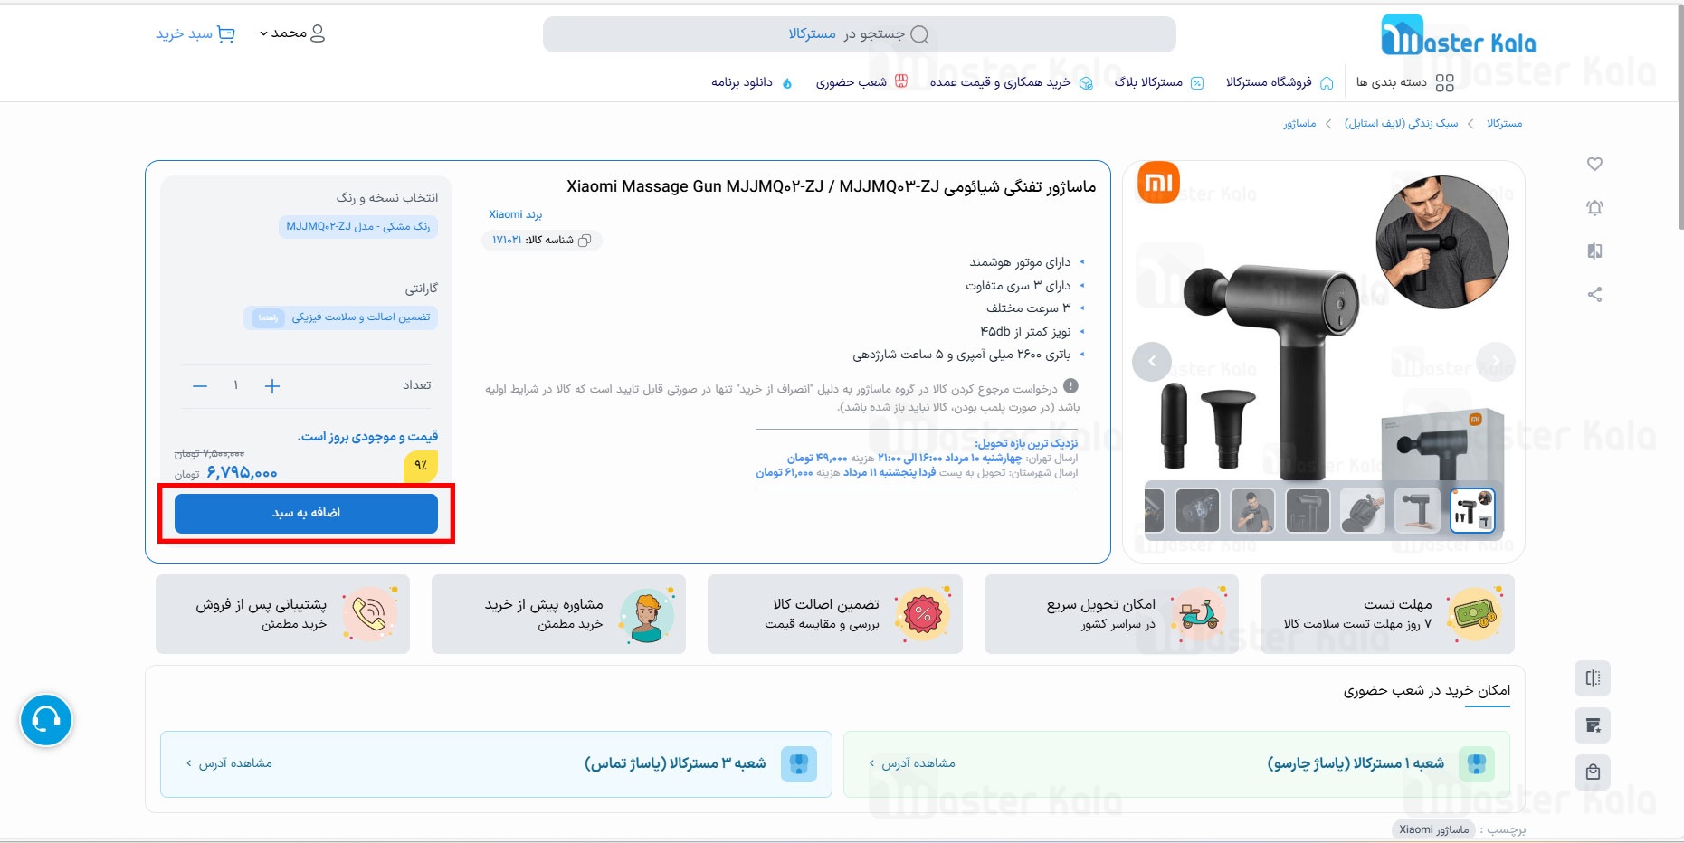Screen dimensions: 1684x843
Task: Select thumbnail of gun massaging a leg
Action: click(x=1362, y=511)
